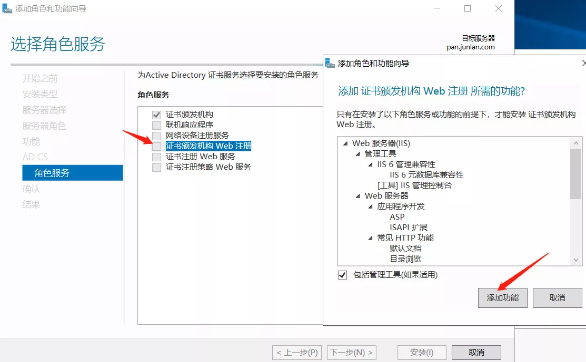
Task: Go to the 服务器角色 wizard step
Action: pos(44,126)
